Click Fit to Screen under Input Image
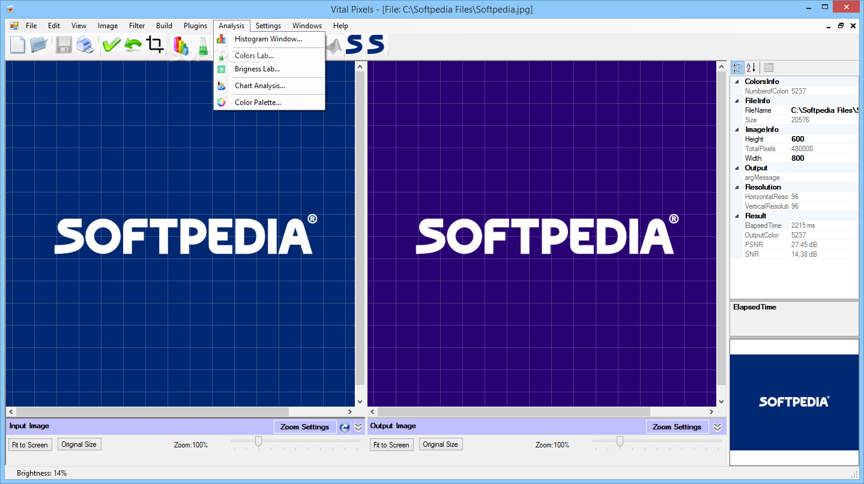The height and width of the screenshot is (484, 864). click(x=30, y=444)
